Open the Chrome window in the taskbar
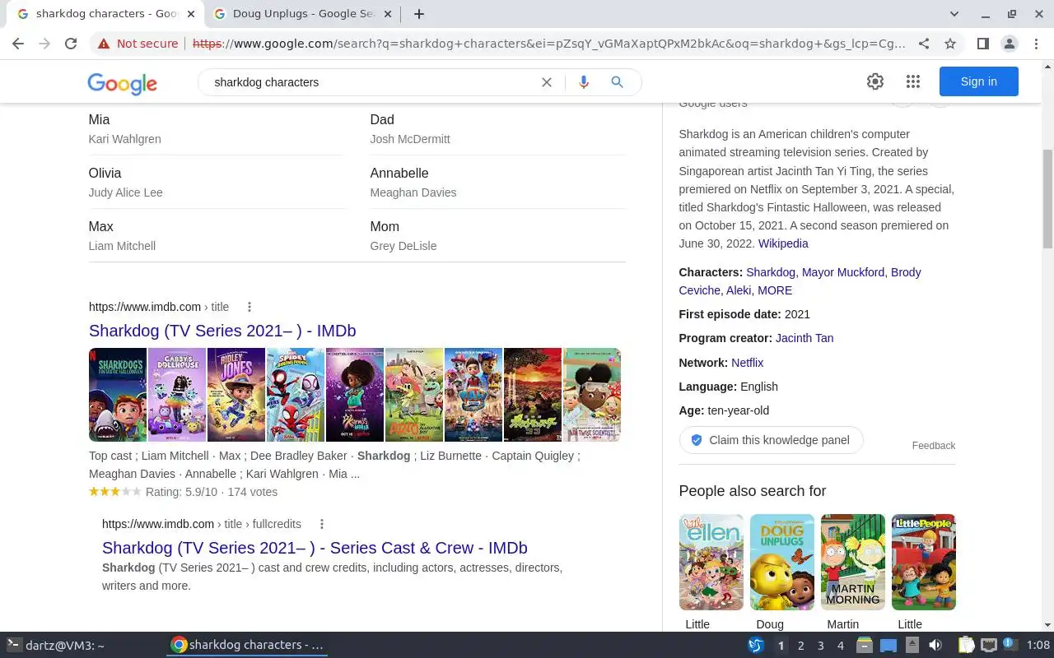1054x658 pixels. click(x=247, y=645)
